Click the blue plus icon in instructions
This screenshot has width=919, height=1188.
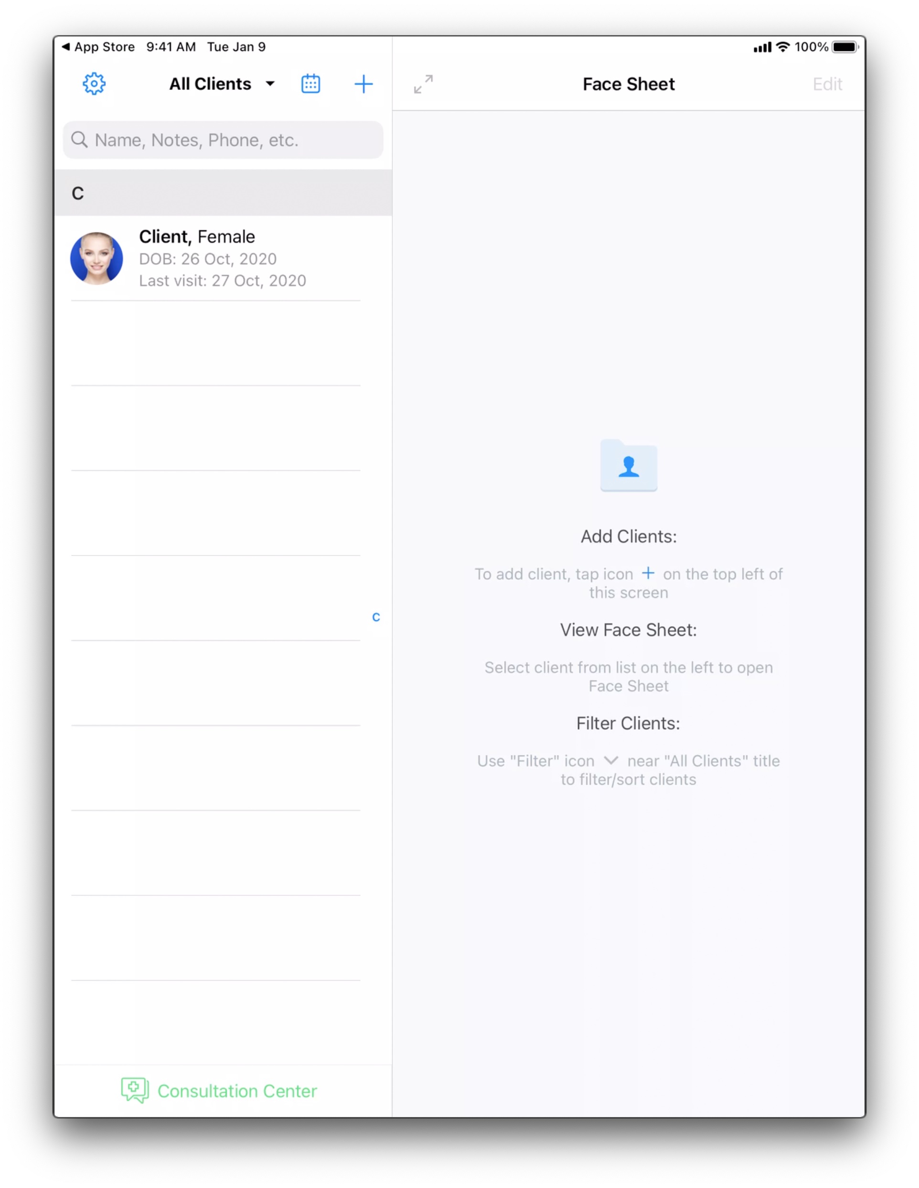tap(648, 573)
